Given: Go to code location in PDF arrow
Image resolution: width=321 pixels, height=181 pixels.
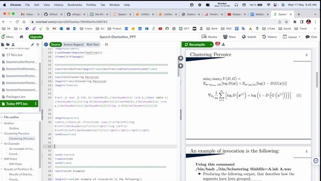Looking at the screenshot, I should [181, 58].
